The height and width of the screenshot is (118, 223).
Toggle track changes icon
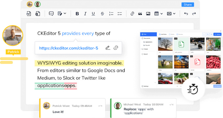pyautogui.click(x=60, y=13)
